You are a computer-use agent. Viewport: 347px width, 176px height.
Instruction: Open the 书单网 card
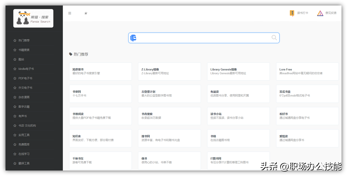point(100,94)
